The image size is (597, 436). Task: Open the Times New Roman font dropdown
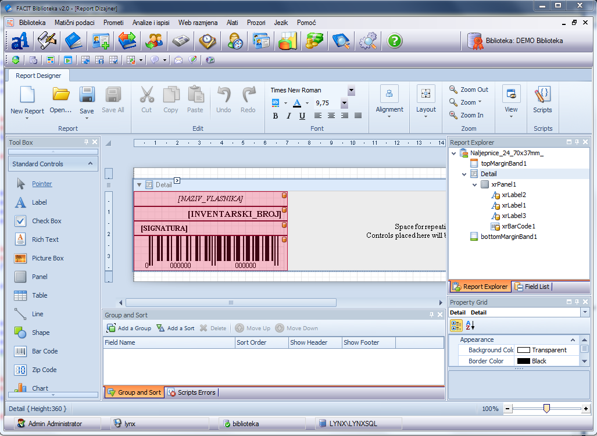click(x=351, y=90)
